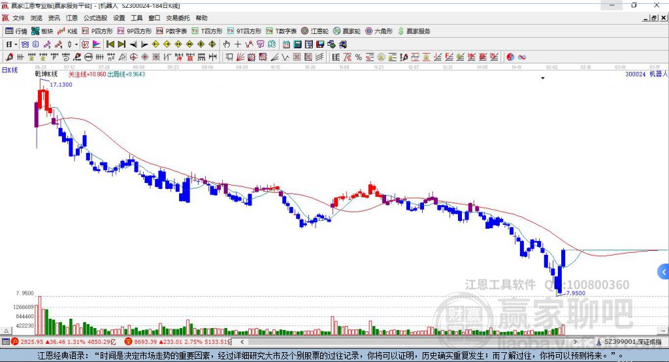Viewport: 669px width, 362px height.
Task: Click the 乾坤K线 indicator label
Action: click(46, 74)
